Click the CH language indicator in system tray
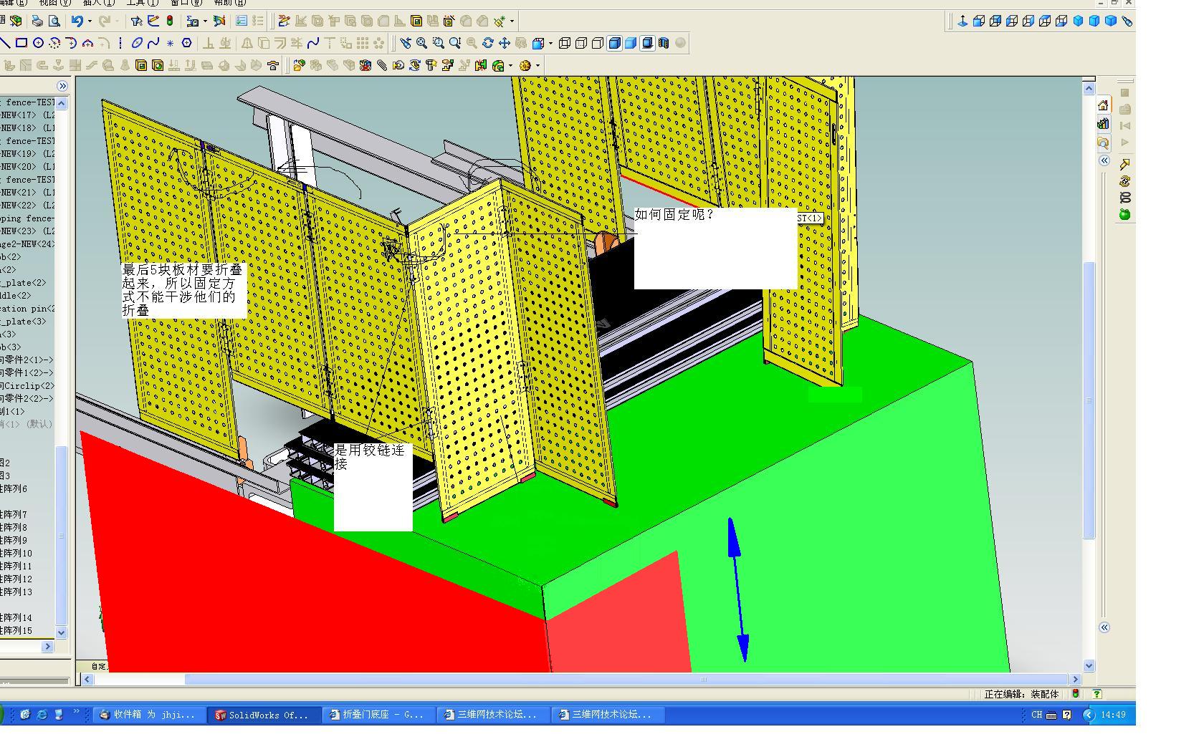The width and height of the screenshot is (1204, 752). [1037, 715]
